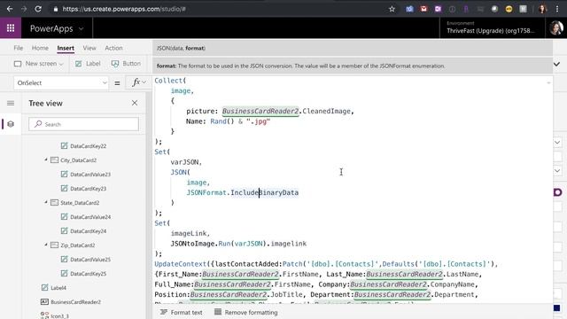
Task: Open the File menu
Action: coord(19,48)
